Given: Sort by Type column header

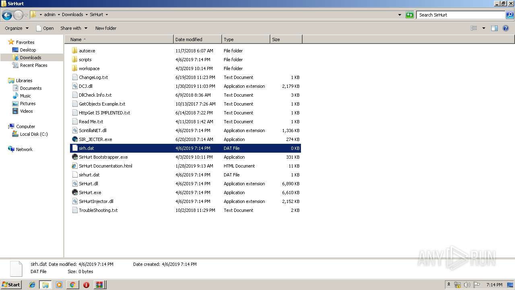Looking at the screenshot, I should click(246, 39).
